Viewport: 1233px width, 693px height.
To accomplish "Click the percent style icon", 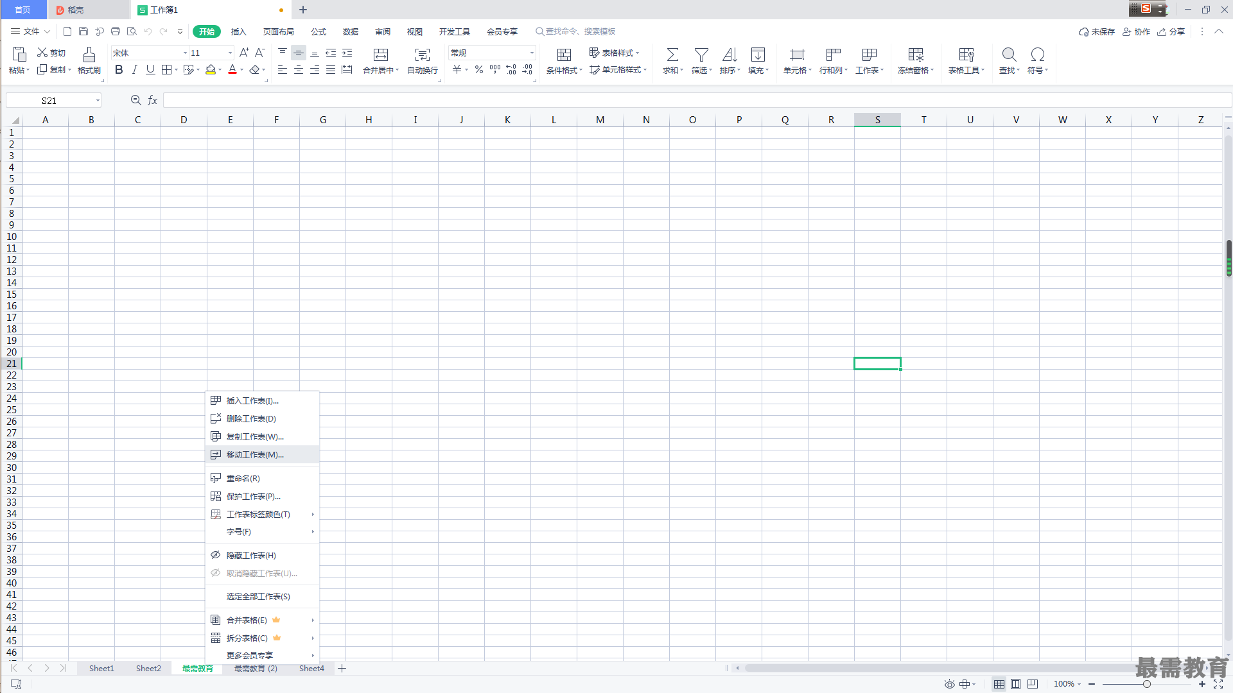I will click(479, 70).
